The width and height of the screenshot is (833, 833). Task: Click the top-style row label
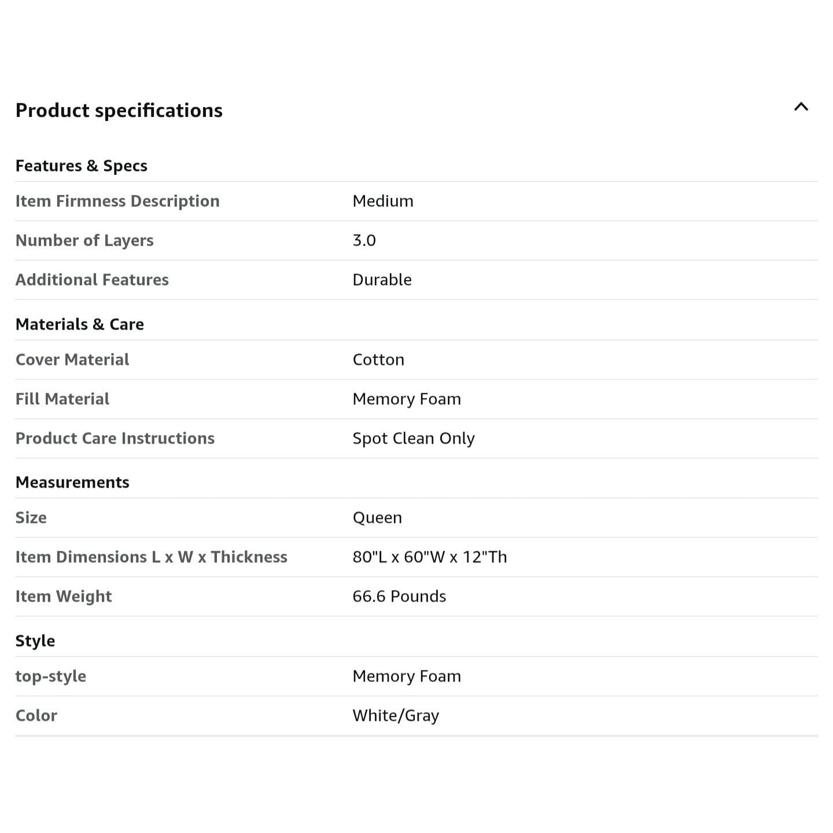[51, 677]
